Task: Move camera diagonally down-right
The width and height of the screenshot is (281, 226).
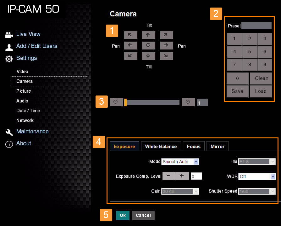Action: coord(166,56)
